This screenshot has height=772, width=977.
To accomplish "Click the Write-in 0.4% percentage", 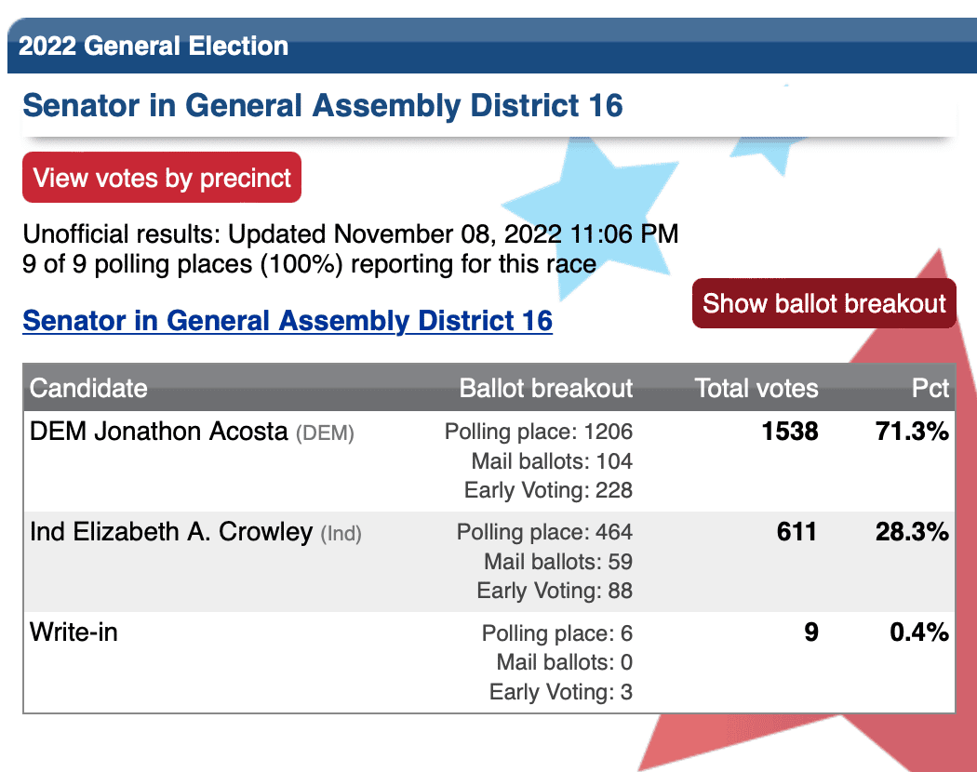I will tap(919, 632).
